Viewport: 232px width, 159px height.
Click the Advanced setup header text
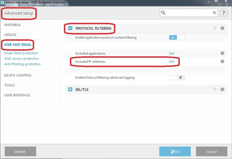point(19,13)
